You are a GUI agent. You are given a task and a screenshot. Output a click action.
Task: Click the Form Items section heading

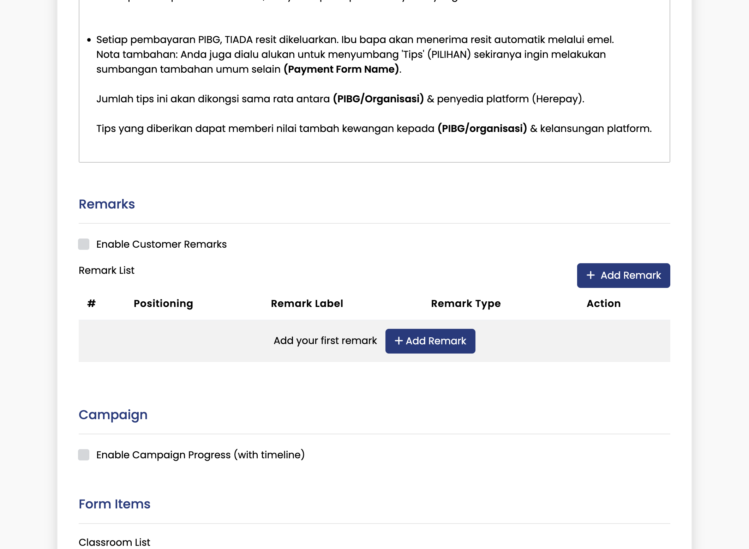[114, 504]
